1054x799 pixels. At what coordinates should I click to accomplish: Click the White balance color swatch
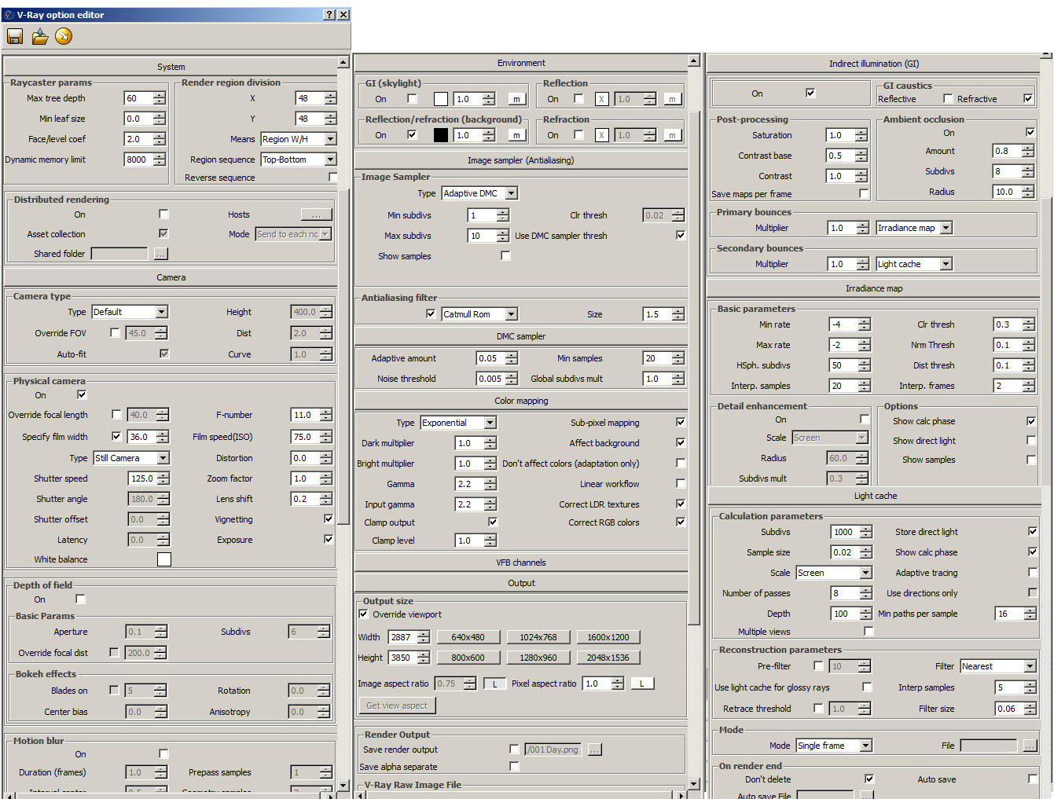(x=164, y=559)
